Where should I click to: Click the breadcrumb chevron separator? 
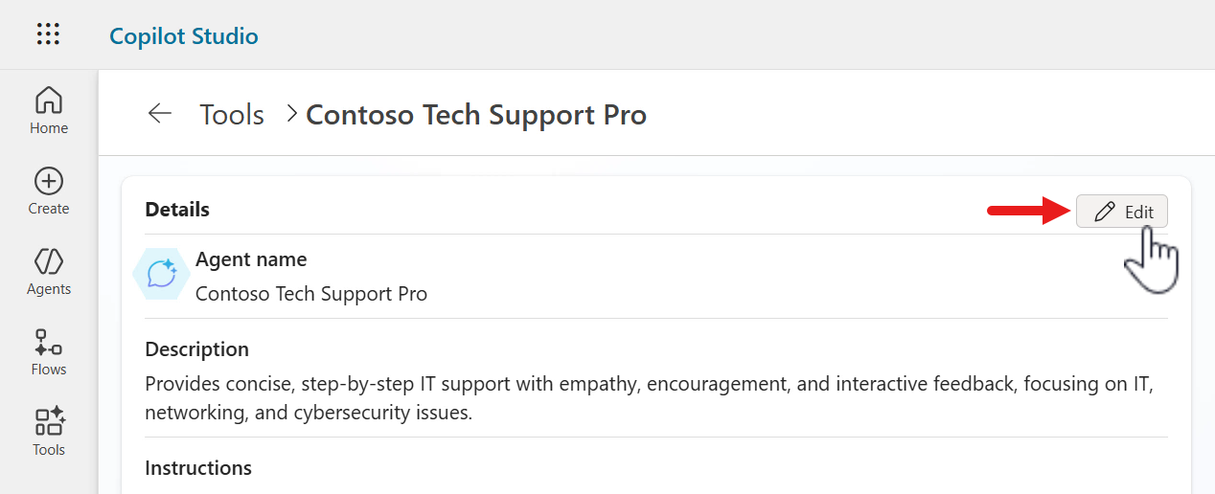pos(291,114)
